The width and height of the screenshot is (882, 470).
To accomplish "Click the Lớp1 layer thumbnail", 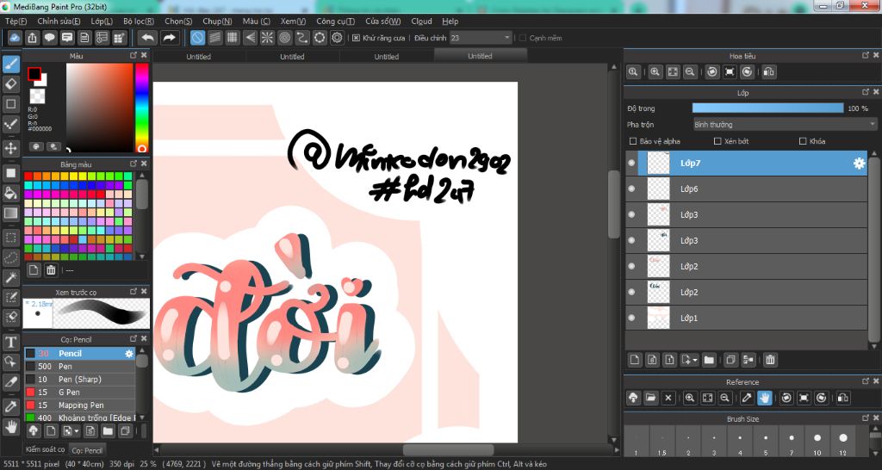I will pyautogui.click(x=659, y=318).
